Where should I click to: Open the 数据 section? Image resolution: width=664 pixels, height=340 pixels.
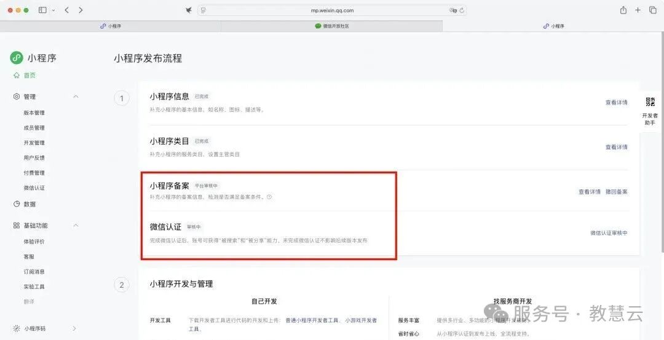point(30,204)
